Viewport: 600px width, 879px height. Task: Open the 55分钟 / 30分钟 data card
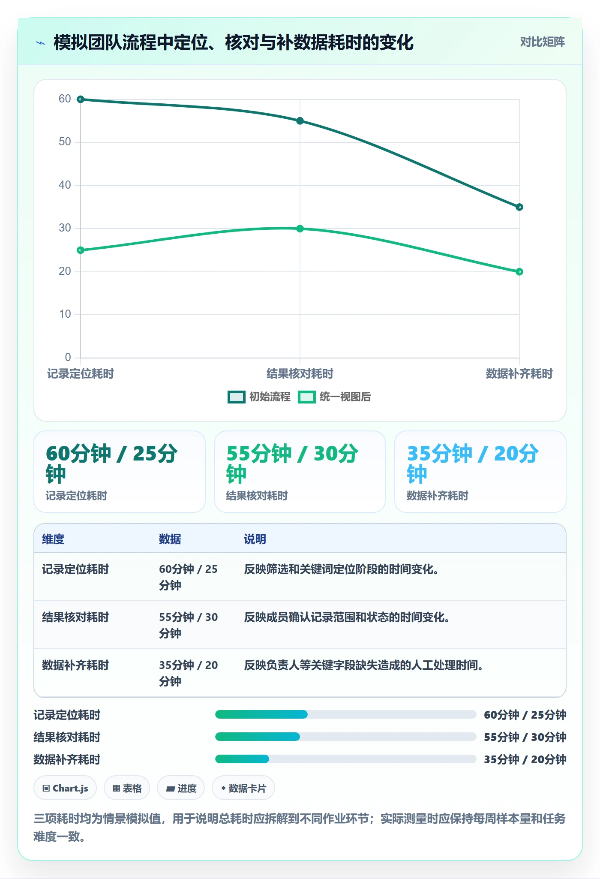[300, 472]
